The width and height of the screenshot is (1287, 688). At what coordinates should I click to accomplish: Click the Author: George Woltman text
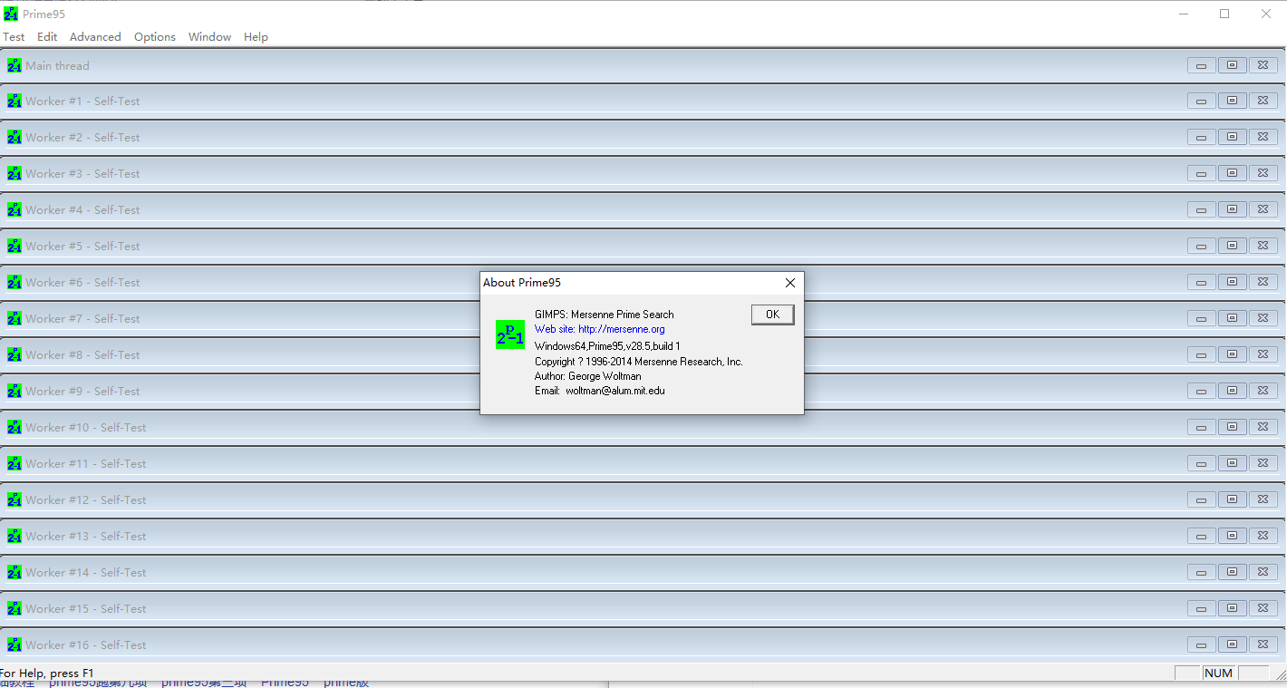pyautogui.click(x=587, y=376)
